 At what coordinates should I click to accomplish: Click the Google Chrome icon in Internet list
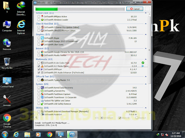pyautogui.click(x=42, y=52)
